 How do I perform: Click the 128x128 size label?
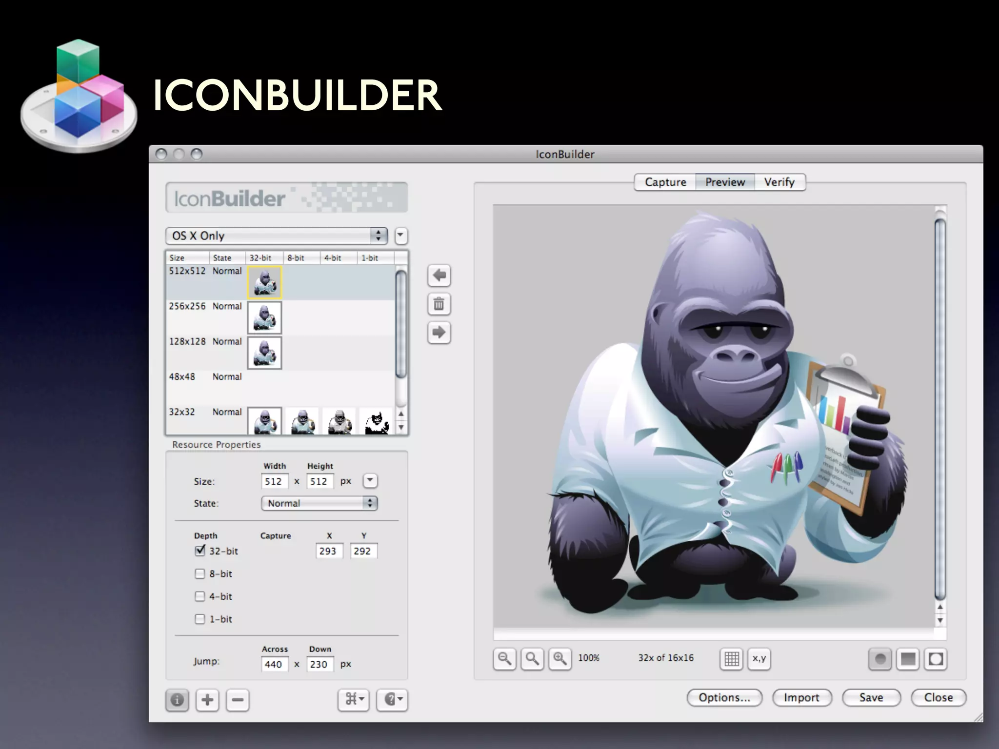coord(187,341)
